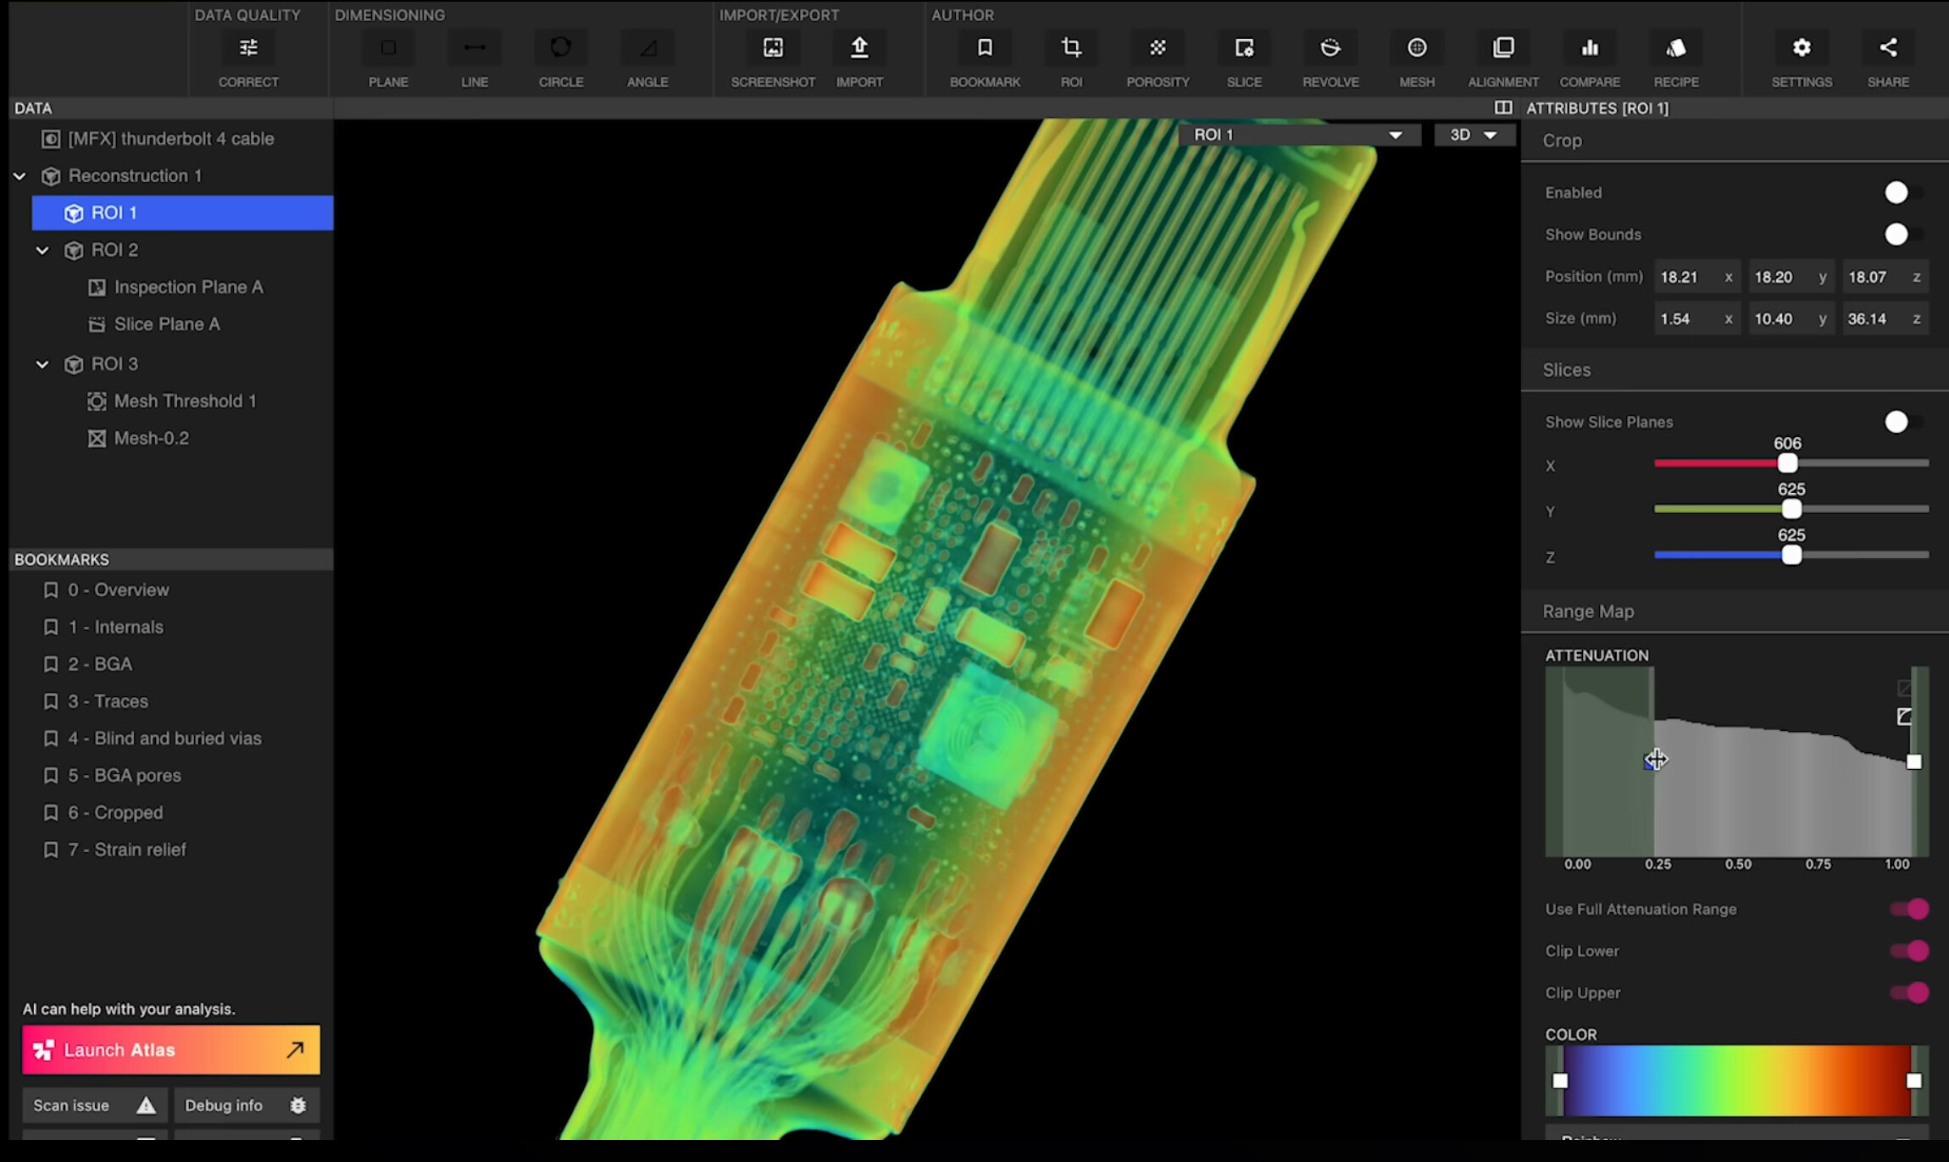Turn on Show Slice Planes
The height and width of the screenshot is (1162, 1949).
[x=1903, y=422]
